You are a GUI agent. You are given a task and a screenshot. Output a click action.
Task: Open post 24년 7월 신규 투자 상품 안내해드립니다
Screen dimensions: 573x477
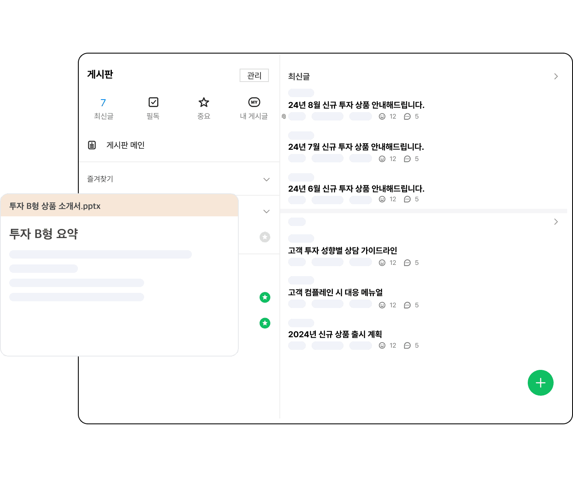pyautogui.click(x=356, y=147)
